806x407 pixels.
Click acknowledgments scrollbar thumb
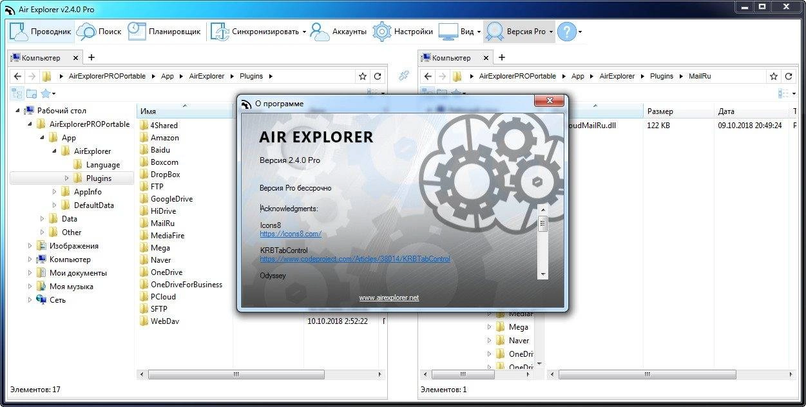pyautogui.click(x=543, y=224)
